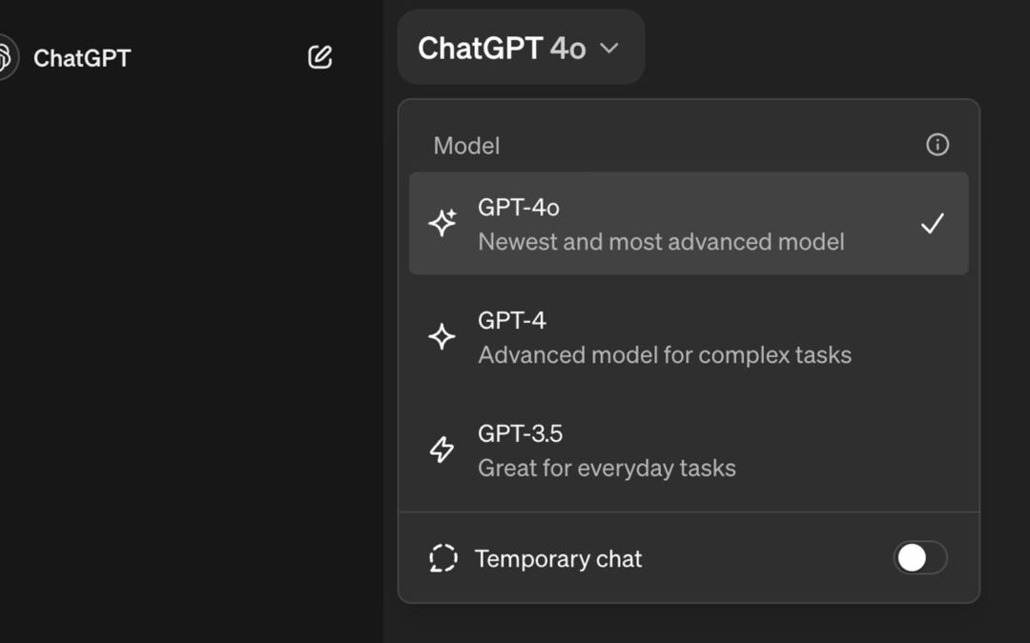The image size is (1030, 643).
Task: Click the chevron beside ChatGPT 4o
Action: [609, 49]
